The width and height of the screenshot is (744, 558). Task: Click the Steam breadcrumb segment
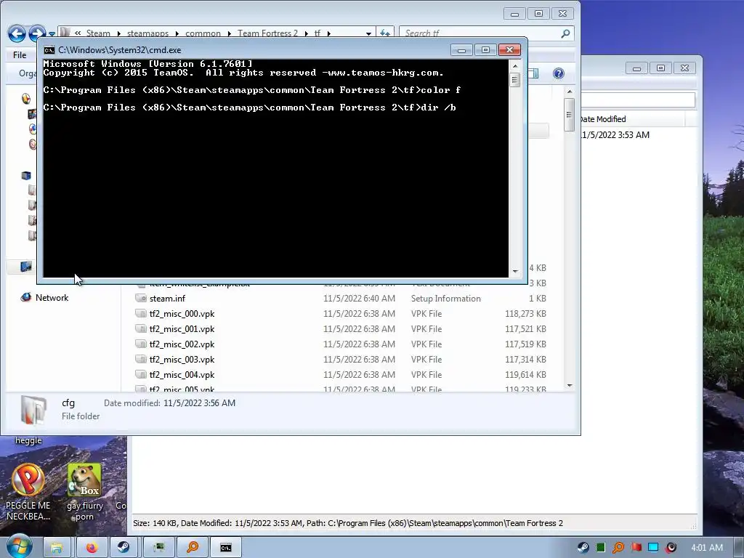click(x=98, y=33)
